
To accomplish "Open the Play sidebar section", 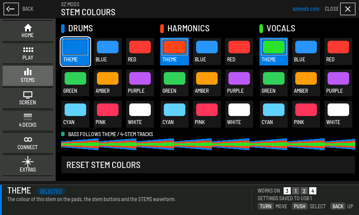I will click(28, 53).
